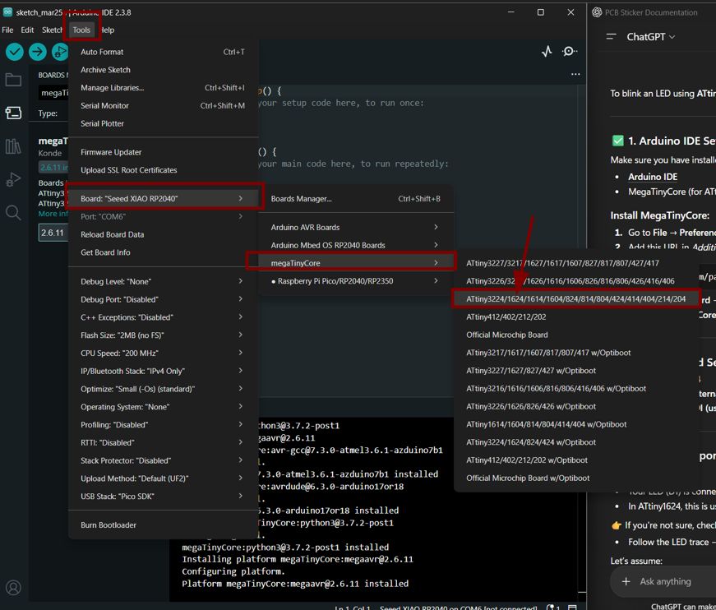Viewport: 716px width, 610px height.
Task: Open the Arduino IDE link in ChatGPT
Action: click(653, 177)
